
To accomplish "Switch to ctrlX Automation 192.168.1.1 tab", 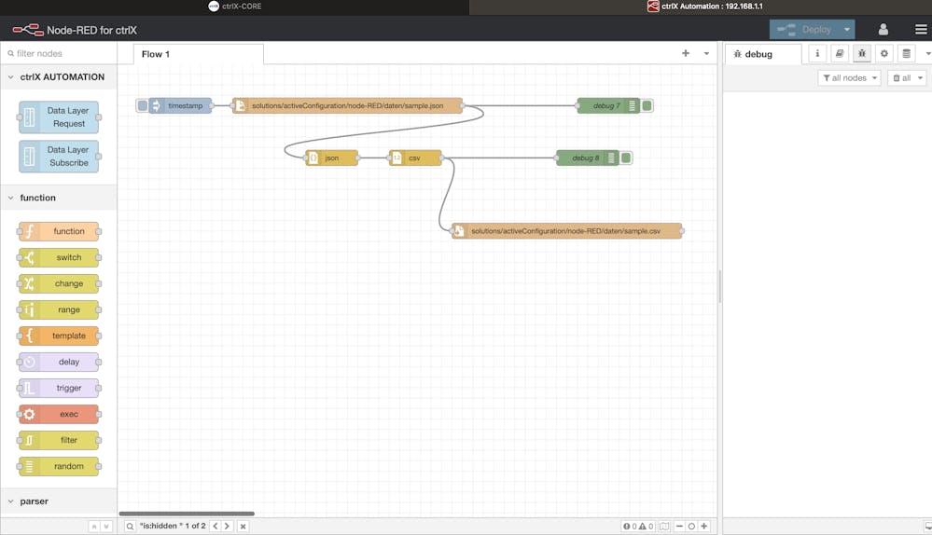I will point(705,7).
